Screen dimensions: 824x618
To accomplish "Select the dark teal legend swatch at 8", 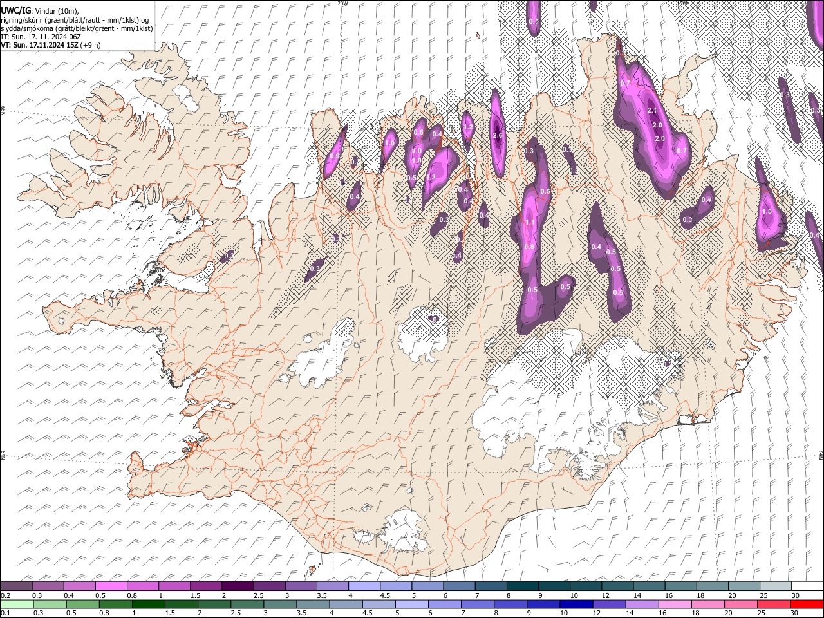I will coord(522,586).
